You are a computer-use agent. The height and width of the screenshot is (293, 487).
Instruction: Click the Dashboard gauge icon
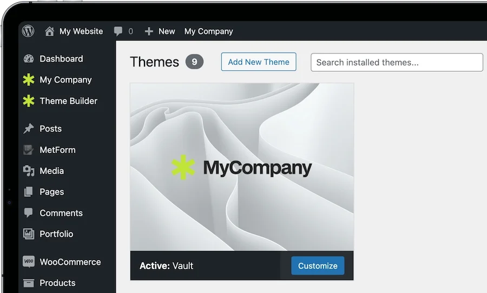coord(29,59)
